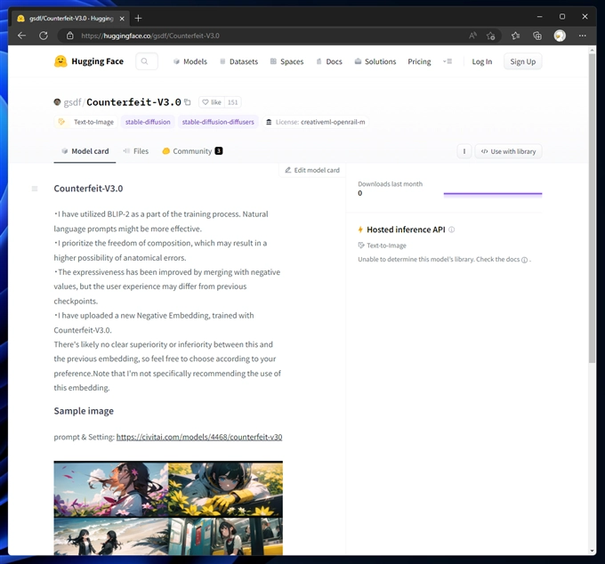Copy the model name with the copy icon
Viewport: 605px width, 564px height.
(x=188, y=102)
